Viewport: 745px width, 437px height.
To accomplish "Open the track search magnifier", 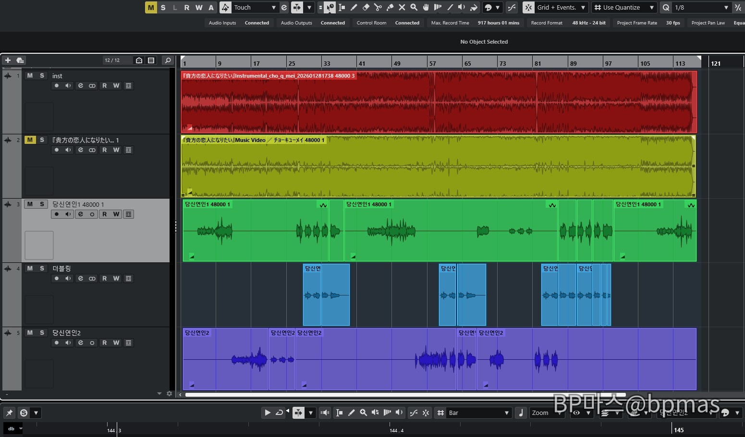I will (168, 60).
